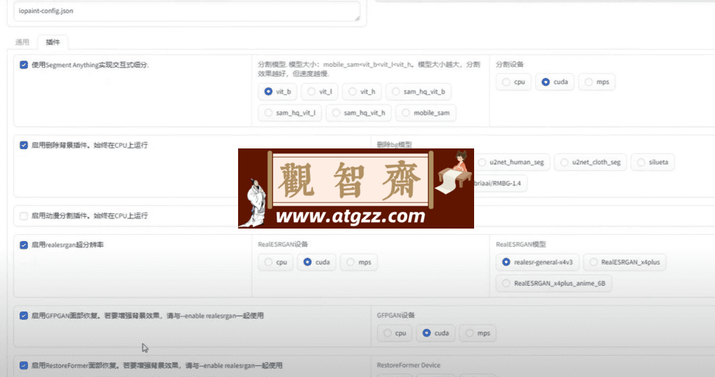Viewport: 715px width, 377px height.
Task: Select realesr-general-x4v3 model
Action: coord(538,262)
